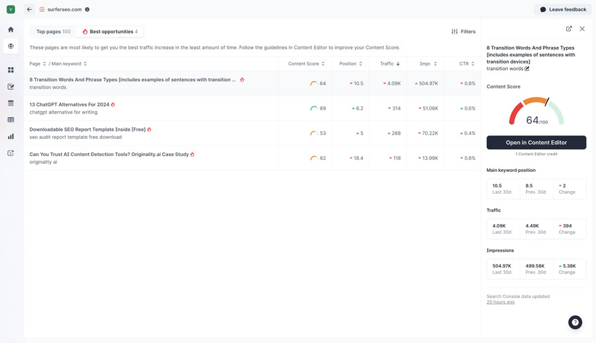Screen dimensions: 596x343
Task: Click keyword chatgpt alternative for writing
Action: 64,112
